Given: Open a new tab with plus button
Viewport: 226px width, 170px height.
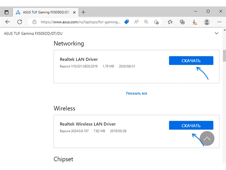Looking at the screenshot, I should (83, 12).
